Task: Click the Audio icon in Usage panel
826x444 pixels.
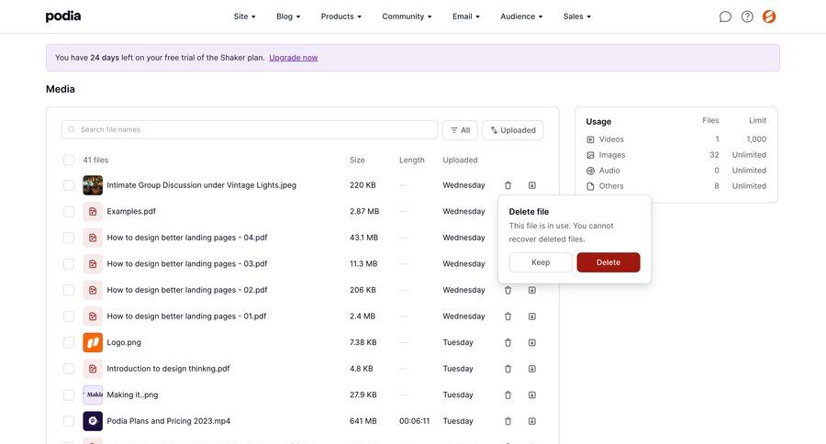Action: tap(590, 171)
